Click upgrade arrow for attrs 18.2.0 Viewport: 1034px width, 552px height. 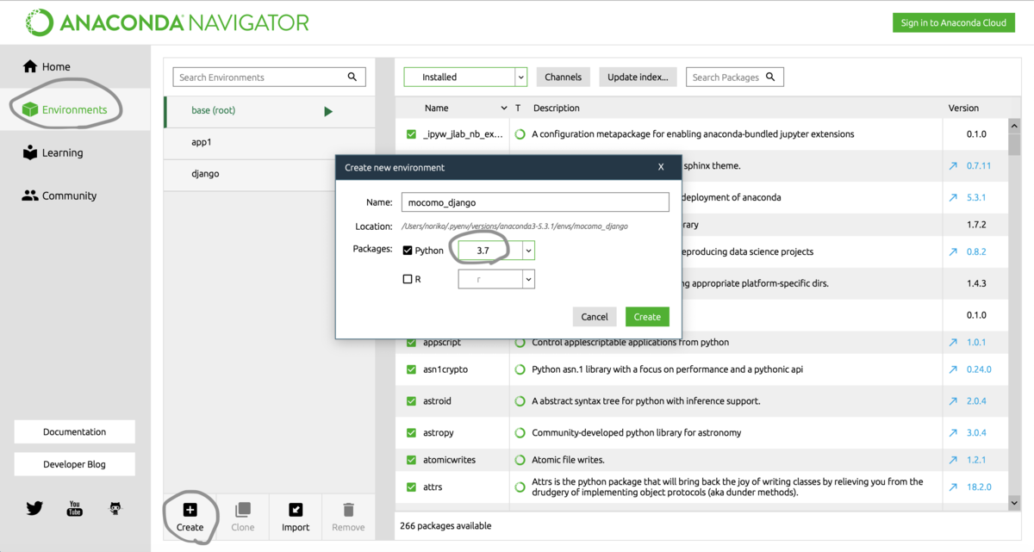(953, 487)
